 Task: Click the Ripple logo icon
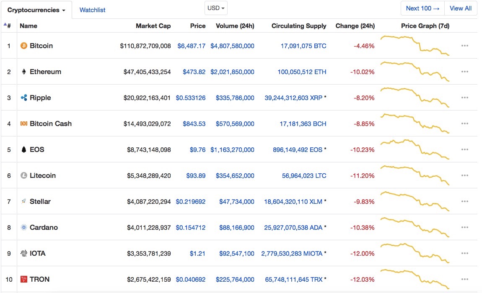(23, 98)
